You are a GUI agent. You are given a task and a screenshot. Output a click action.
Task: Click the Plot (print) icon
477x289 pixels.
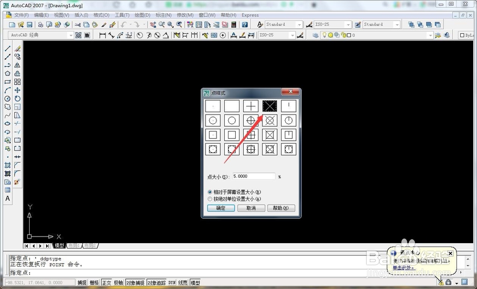(x=40, y=25)
